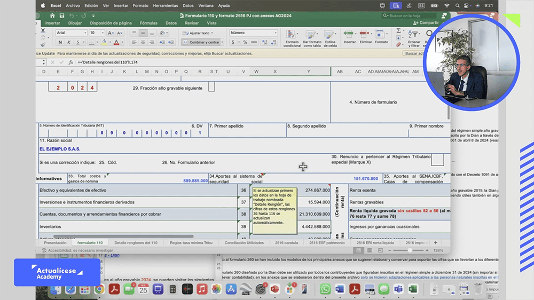Open the Arial font name dropdown
The height and width of the screenshot is (300, 534).
[85, 33]
